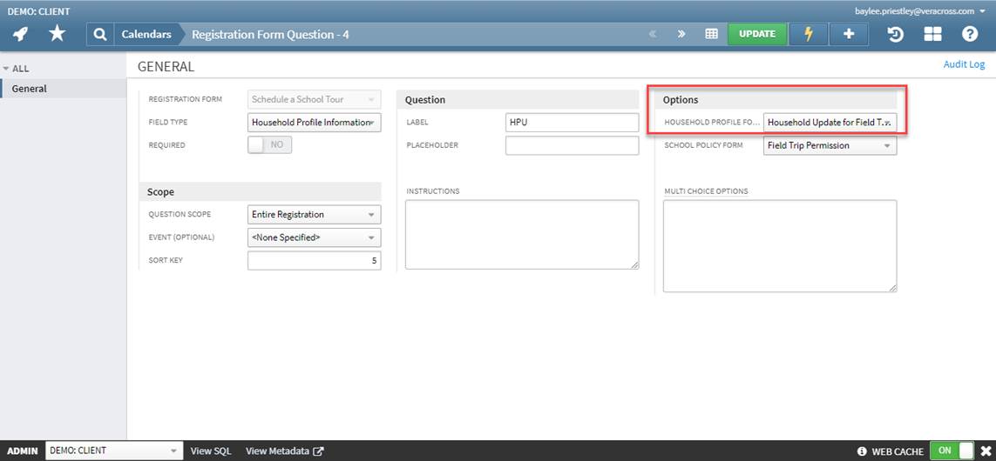This screenshot has width=996, height=461.
Task: Open the user account email menu
Action: pyautogui.click(x=920, y=10)
